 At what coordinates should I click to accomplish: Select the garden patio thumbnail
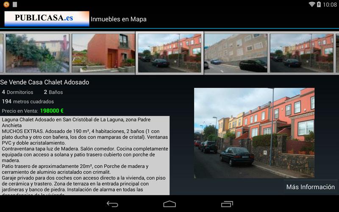38,53
